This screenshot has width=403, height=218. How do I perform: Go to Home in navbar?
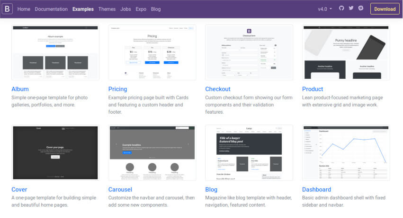pos(24,9)
